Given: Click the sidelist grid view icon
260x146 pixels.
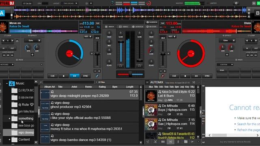Looking at the screenshot, I should pos(163,142).
